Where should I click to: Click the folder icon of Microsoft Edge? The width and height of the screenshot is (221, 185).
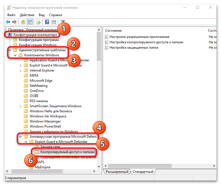tap(26, 80)
